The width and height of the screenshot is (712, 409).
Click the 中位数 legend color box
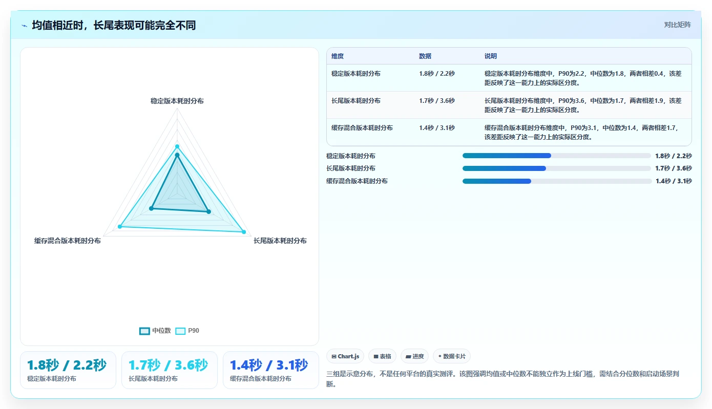(145, 331)
